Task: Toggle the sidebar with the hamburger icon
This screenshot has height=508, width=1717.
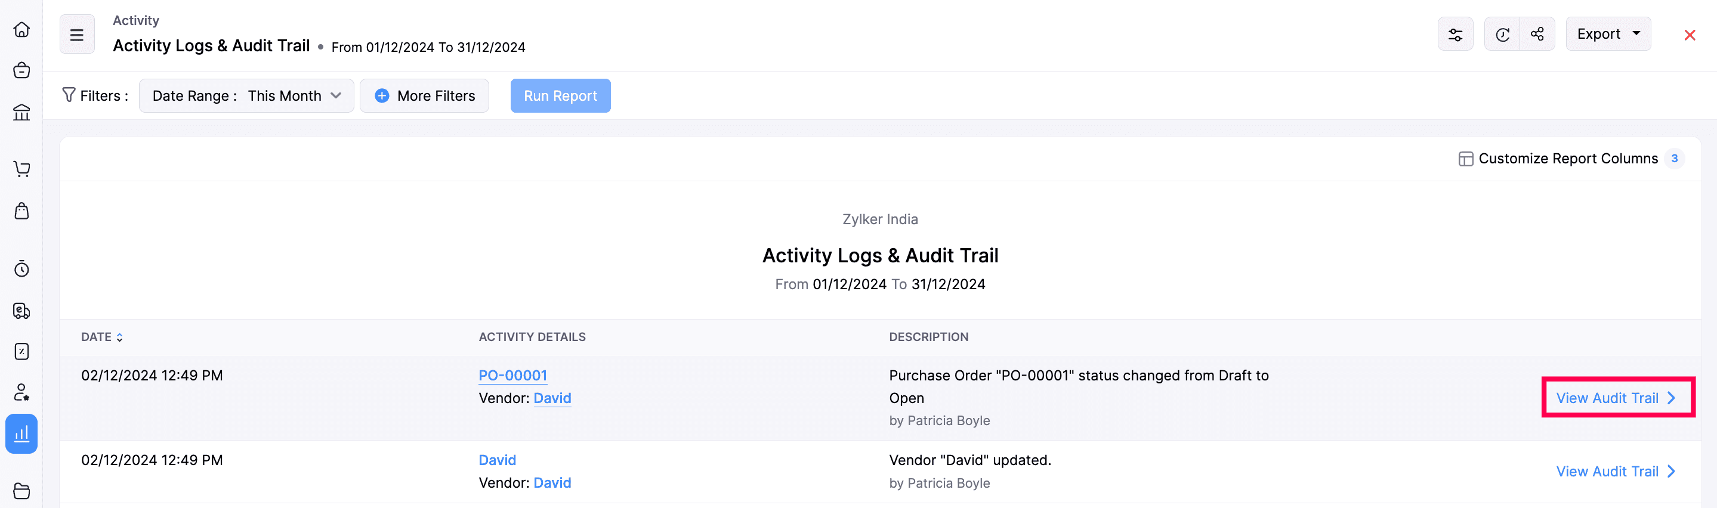Action: click(76, 34)
